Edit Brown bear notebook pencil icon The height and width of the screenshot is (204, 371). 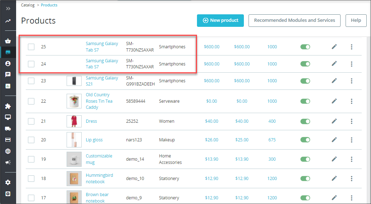[x=334, y=198]
